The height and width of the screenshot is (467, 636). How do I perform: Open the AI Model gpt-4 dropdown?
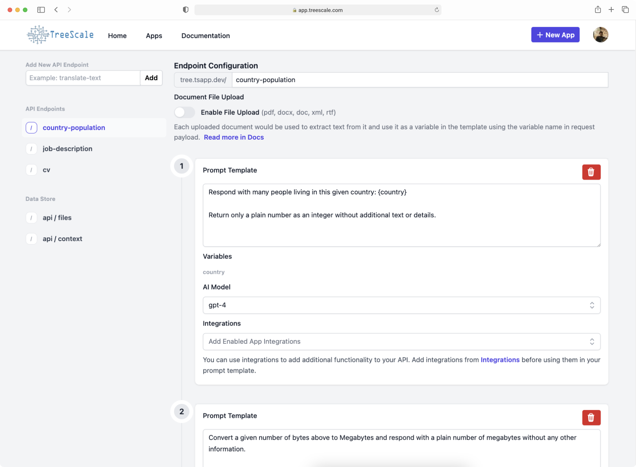pyautogui.click(x=401, y=305)
